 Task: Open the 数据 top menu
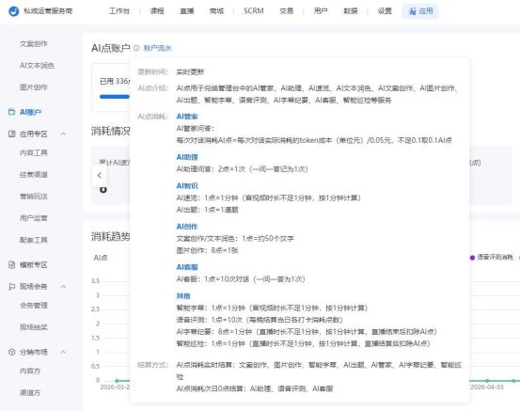350,11
